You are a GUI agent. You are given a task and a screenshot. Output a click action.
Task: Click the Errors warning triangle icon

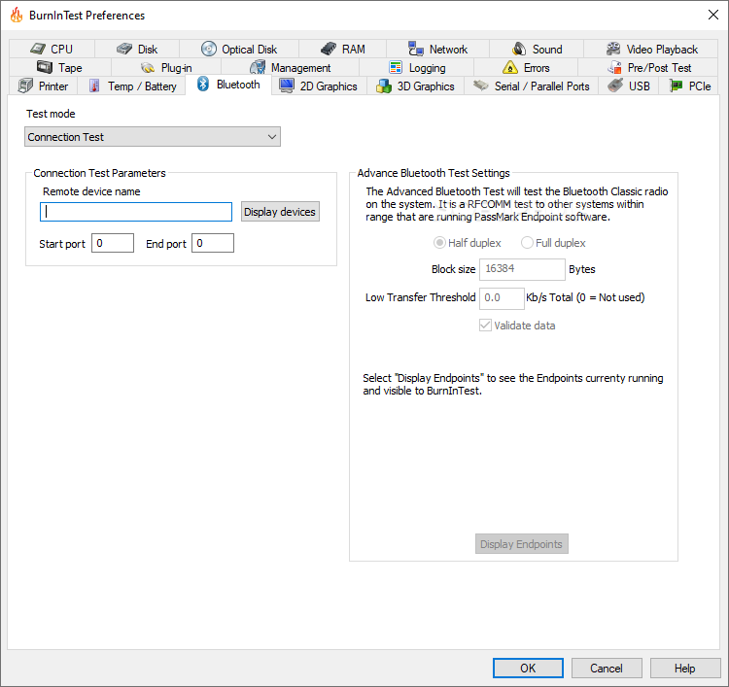510,67
